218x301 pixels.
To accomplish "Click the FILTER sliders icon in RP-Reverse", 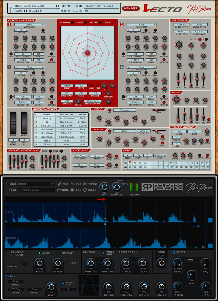I will tap(173, 252).
